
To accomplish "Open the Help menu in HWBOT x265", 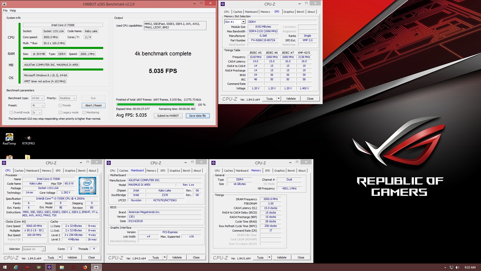I will 13,11.
